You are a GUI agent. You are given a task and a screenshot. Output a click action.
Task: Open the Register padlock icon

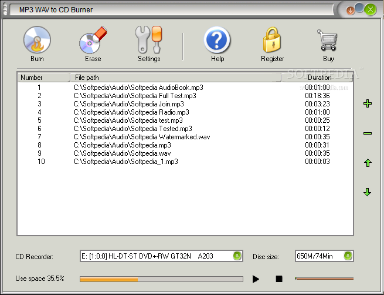pos(273,44)
